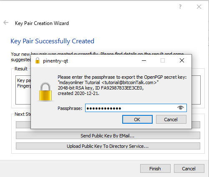This screenshot has height=177, width=209.
Task: Choose Upload Public Key To Directory Service
Action: coord(108,146)
